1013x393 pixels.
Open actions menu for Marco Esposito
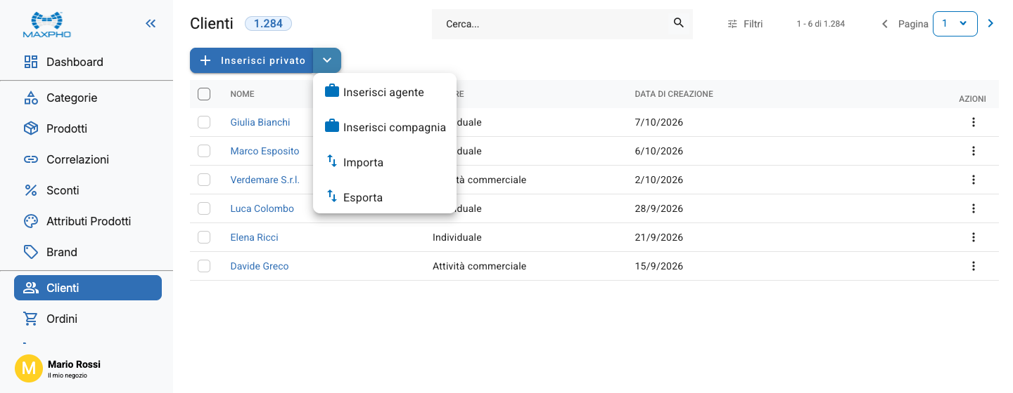pyautogui.click(x=974, y=151)
